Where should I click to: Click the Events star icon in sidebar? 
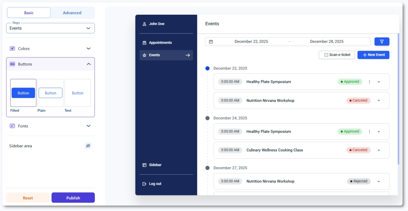pyautogui.click(x=144, y=55)
